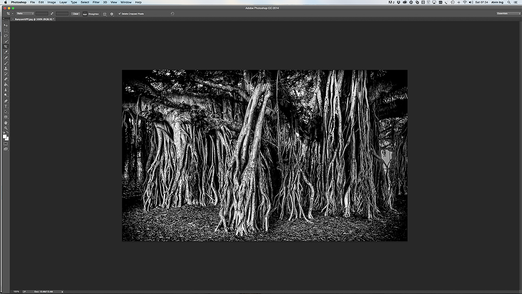Select the Crop tool in the tools panel
The image size is (522, 294).
[6, 47]
